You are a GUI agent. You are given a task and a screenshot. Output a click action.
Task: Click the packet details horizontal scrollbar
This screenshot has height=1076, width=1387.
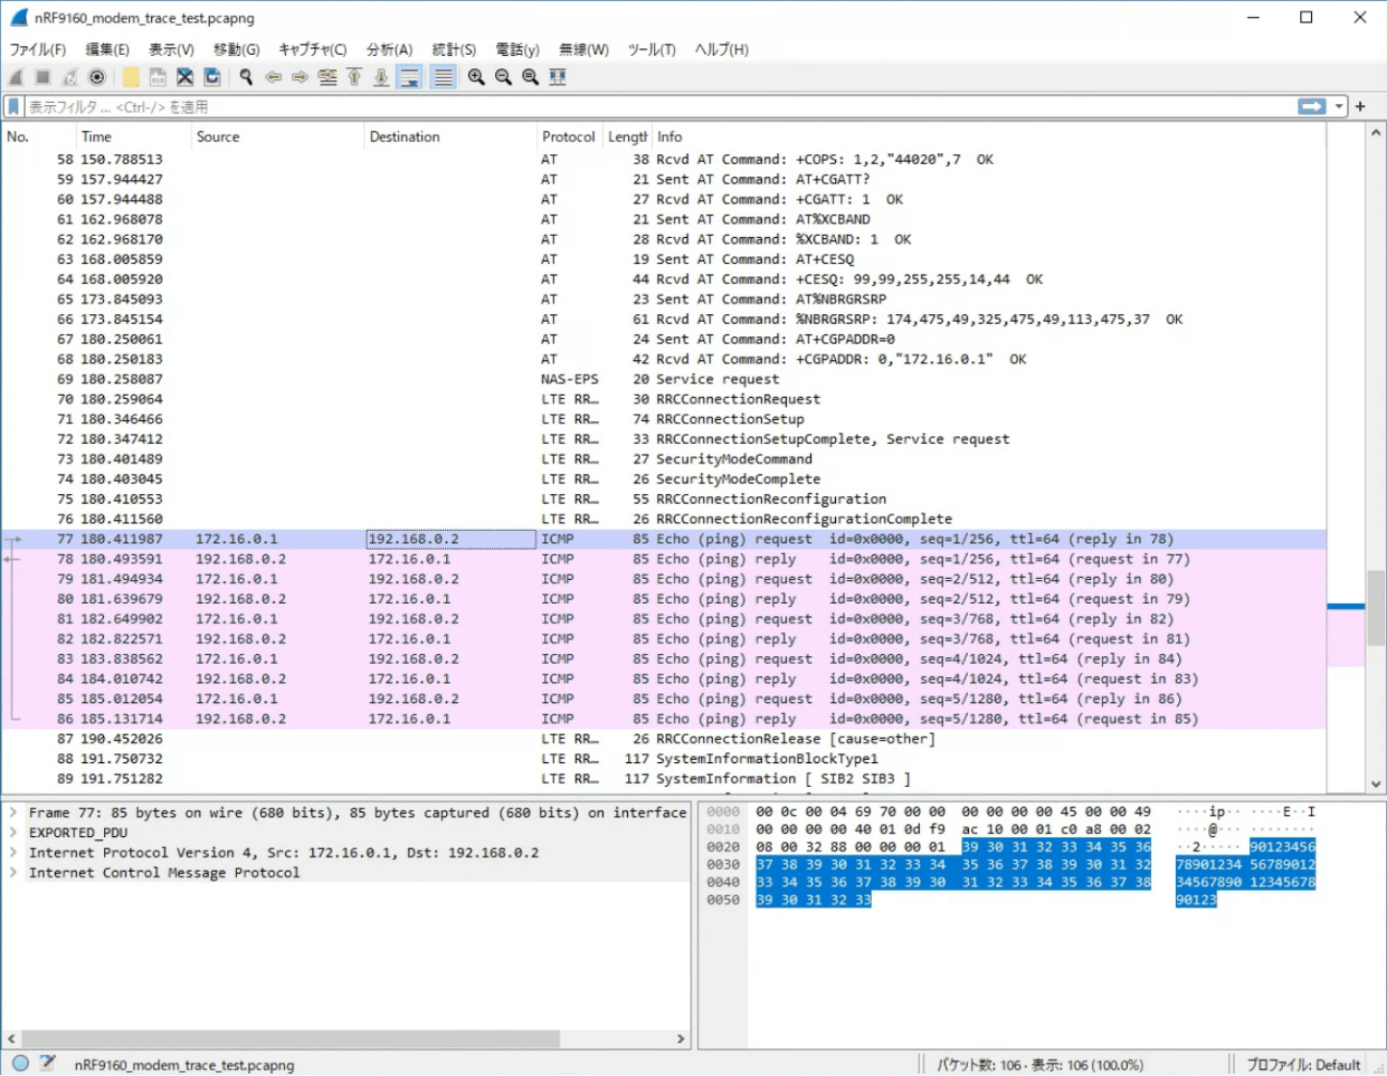pos(289,1038)
